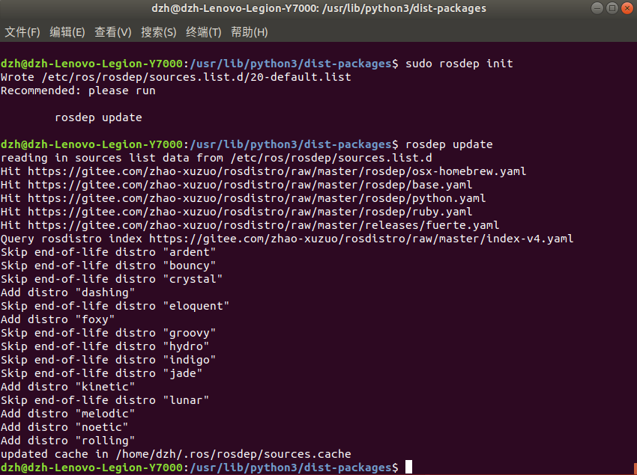This screenshot has width=637, height=475.
Task: Click 'Skip end-of-life distro "eloquent"' line
Action: (x=115, y=305)
